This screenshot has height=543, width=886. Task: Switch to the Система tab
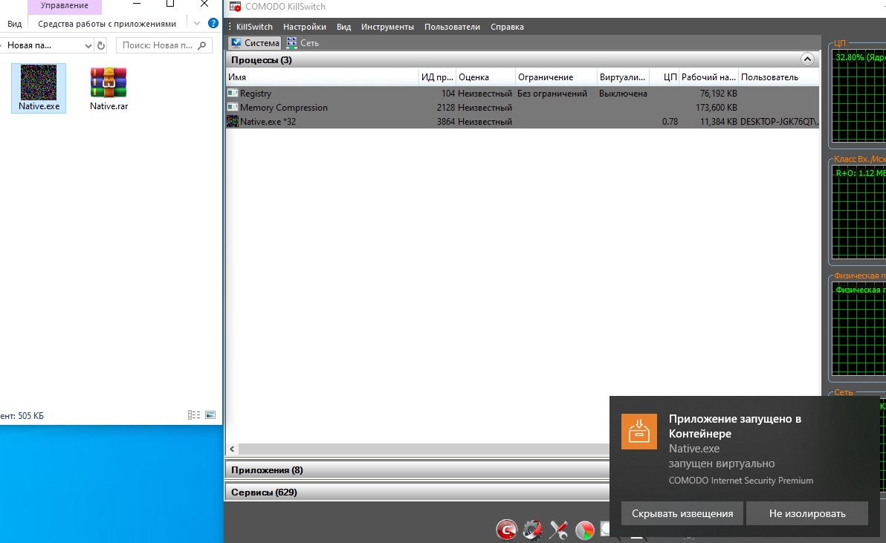pyautogui.click(x=255, y=43)
